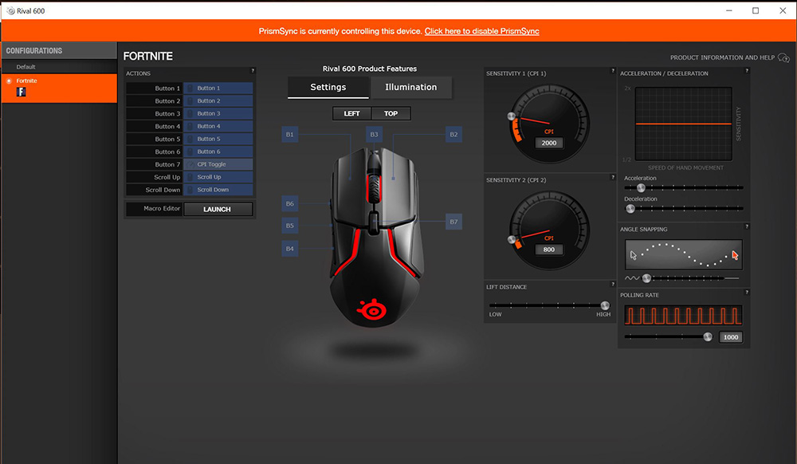Click the Sensitivity 1 CPI value field

pyautogui.click(x=549, y=143)
